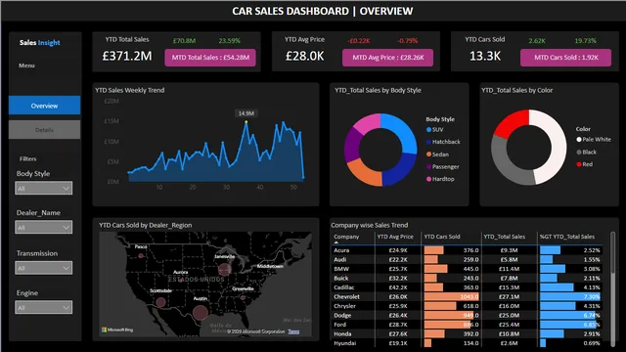The width and height of the screenshot is (626, 352).
Task: Select Black in the Color legend
Action: 587,153
